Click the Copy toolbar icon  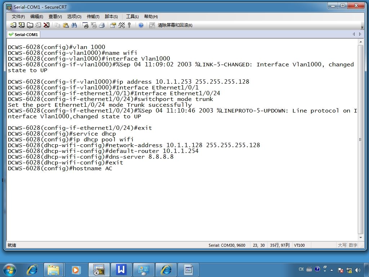coord(57,25)
